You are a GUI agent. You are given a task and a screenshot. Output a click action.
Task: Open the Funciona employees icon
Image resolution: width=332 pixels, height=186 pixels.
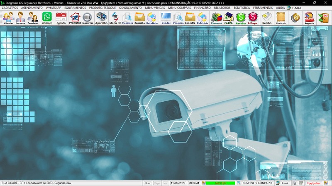point(33,18)
